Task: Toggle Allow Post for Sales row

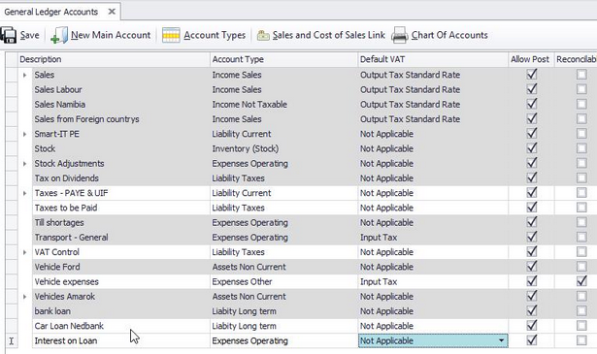Action: coord(532,74)
